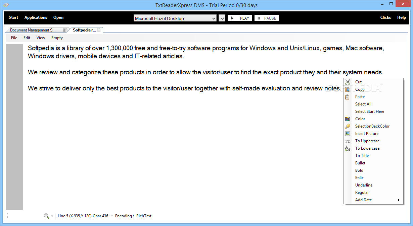Click the To Lowercase Aa icon

348,148
